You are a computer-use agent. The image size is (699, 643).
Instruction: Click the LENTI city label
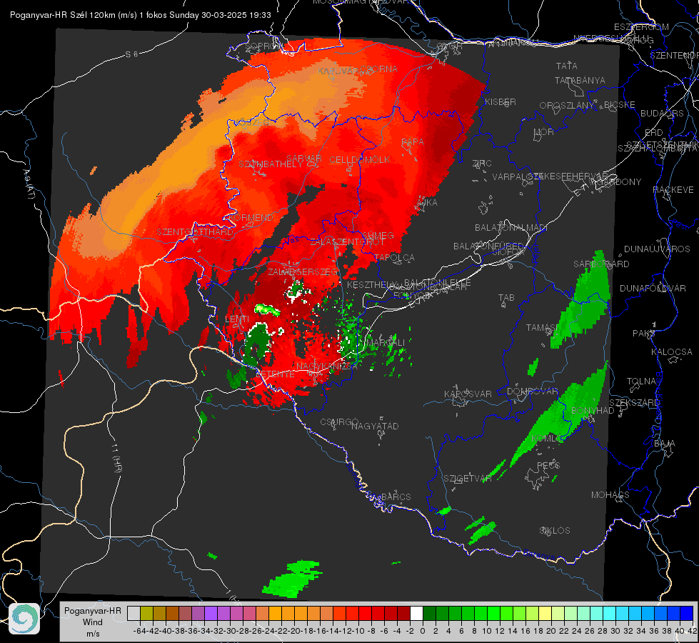[x=237, y=319]
